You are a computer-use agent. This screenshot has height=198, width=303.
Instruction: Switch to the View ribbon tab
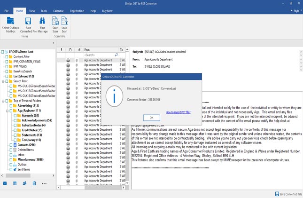tap(32, 11)
